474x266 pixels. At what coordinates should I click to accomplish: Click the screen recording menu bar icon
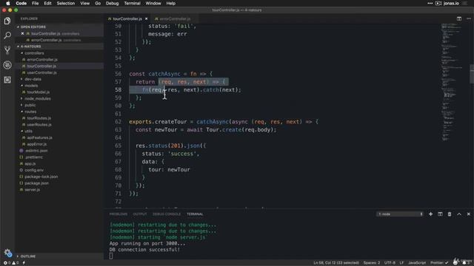[x=438, y=3]
